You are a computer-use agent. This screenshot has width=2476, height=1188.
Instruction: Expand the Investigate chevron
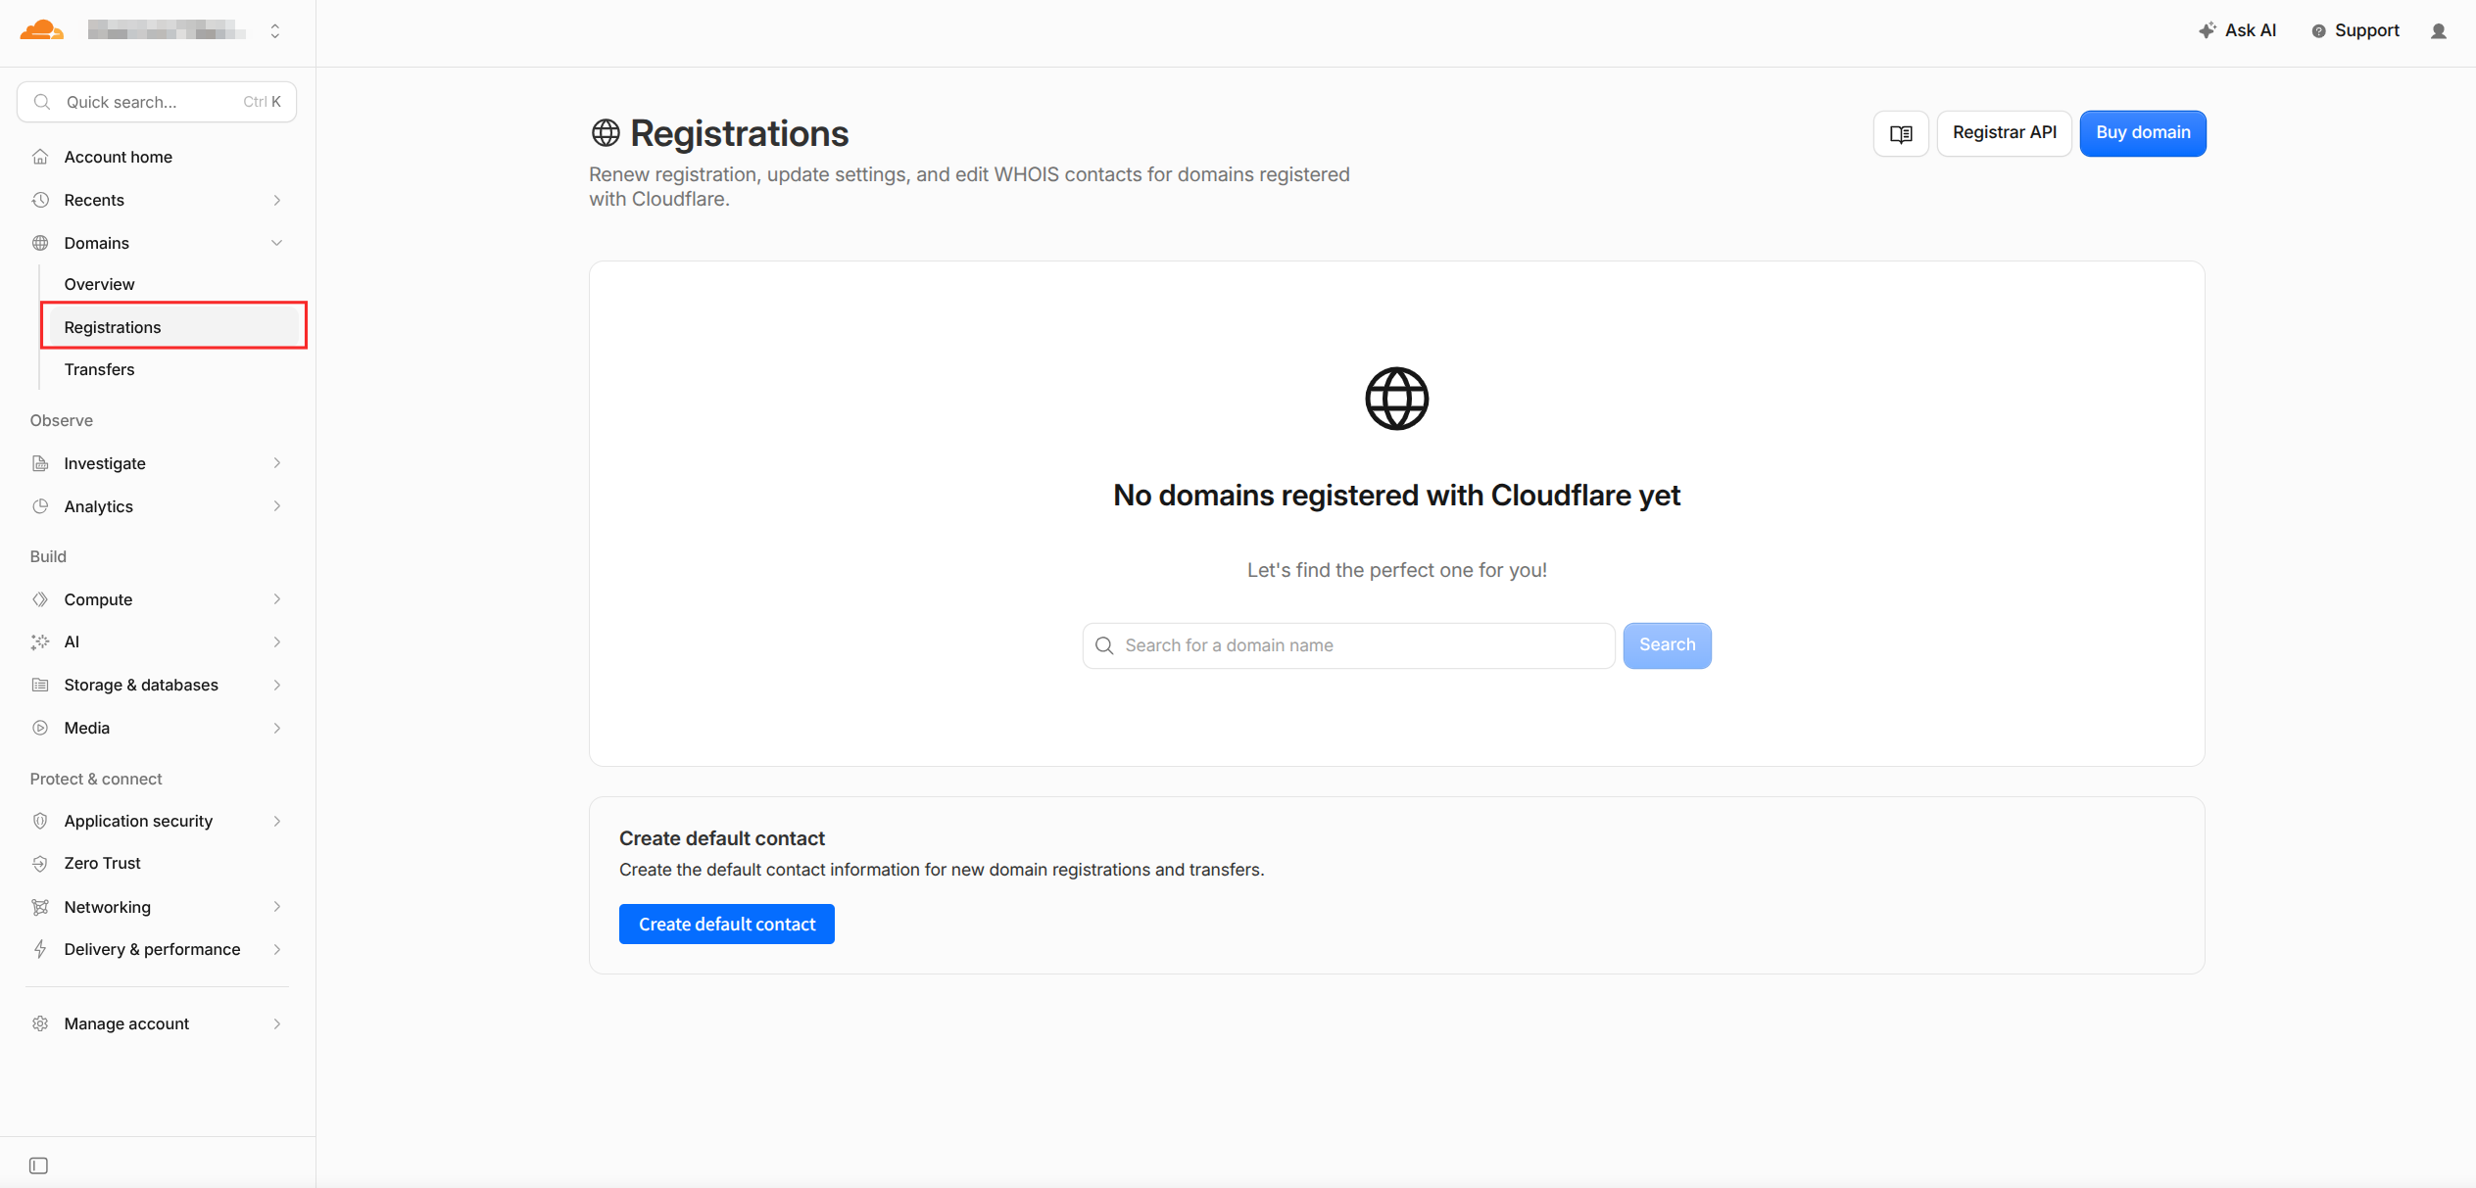point(277,463)
